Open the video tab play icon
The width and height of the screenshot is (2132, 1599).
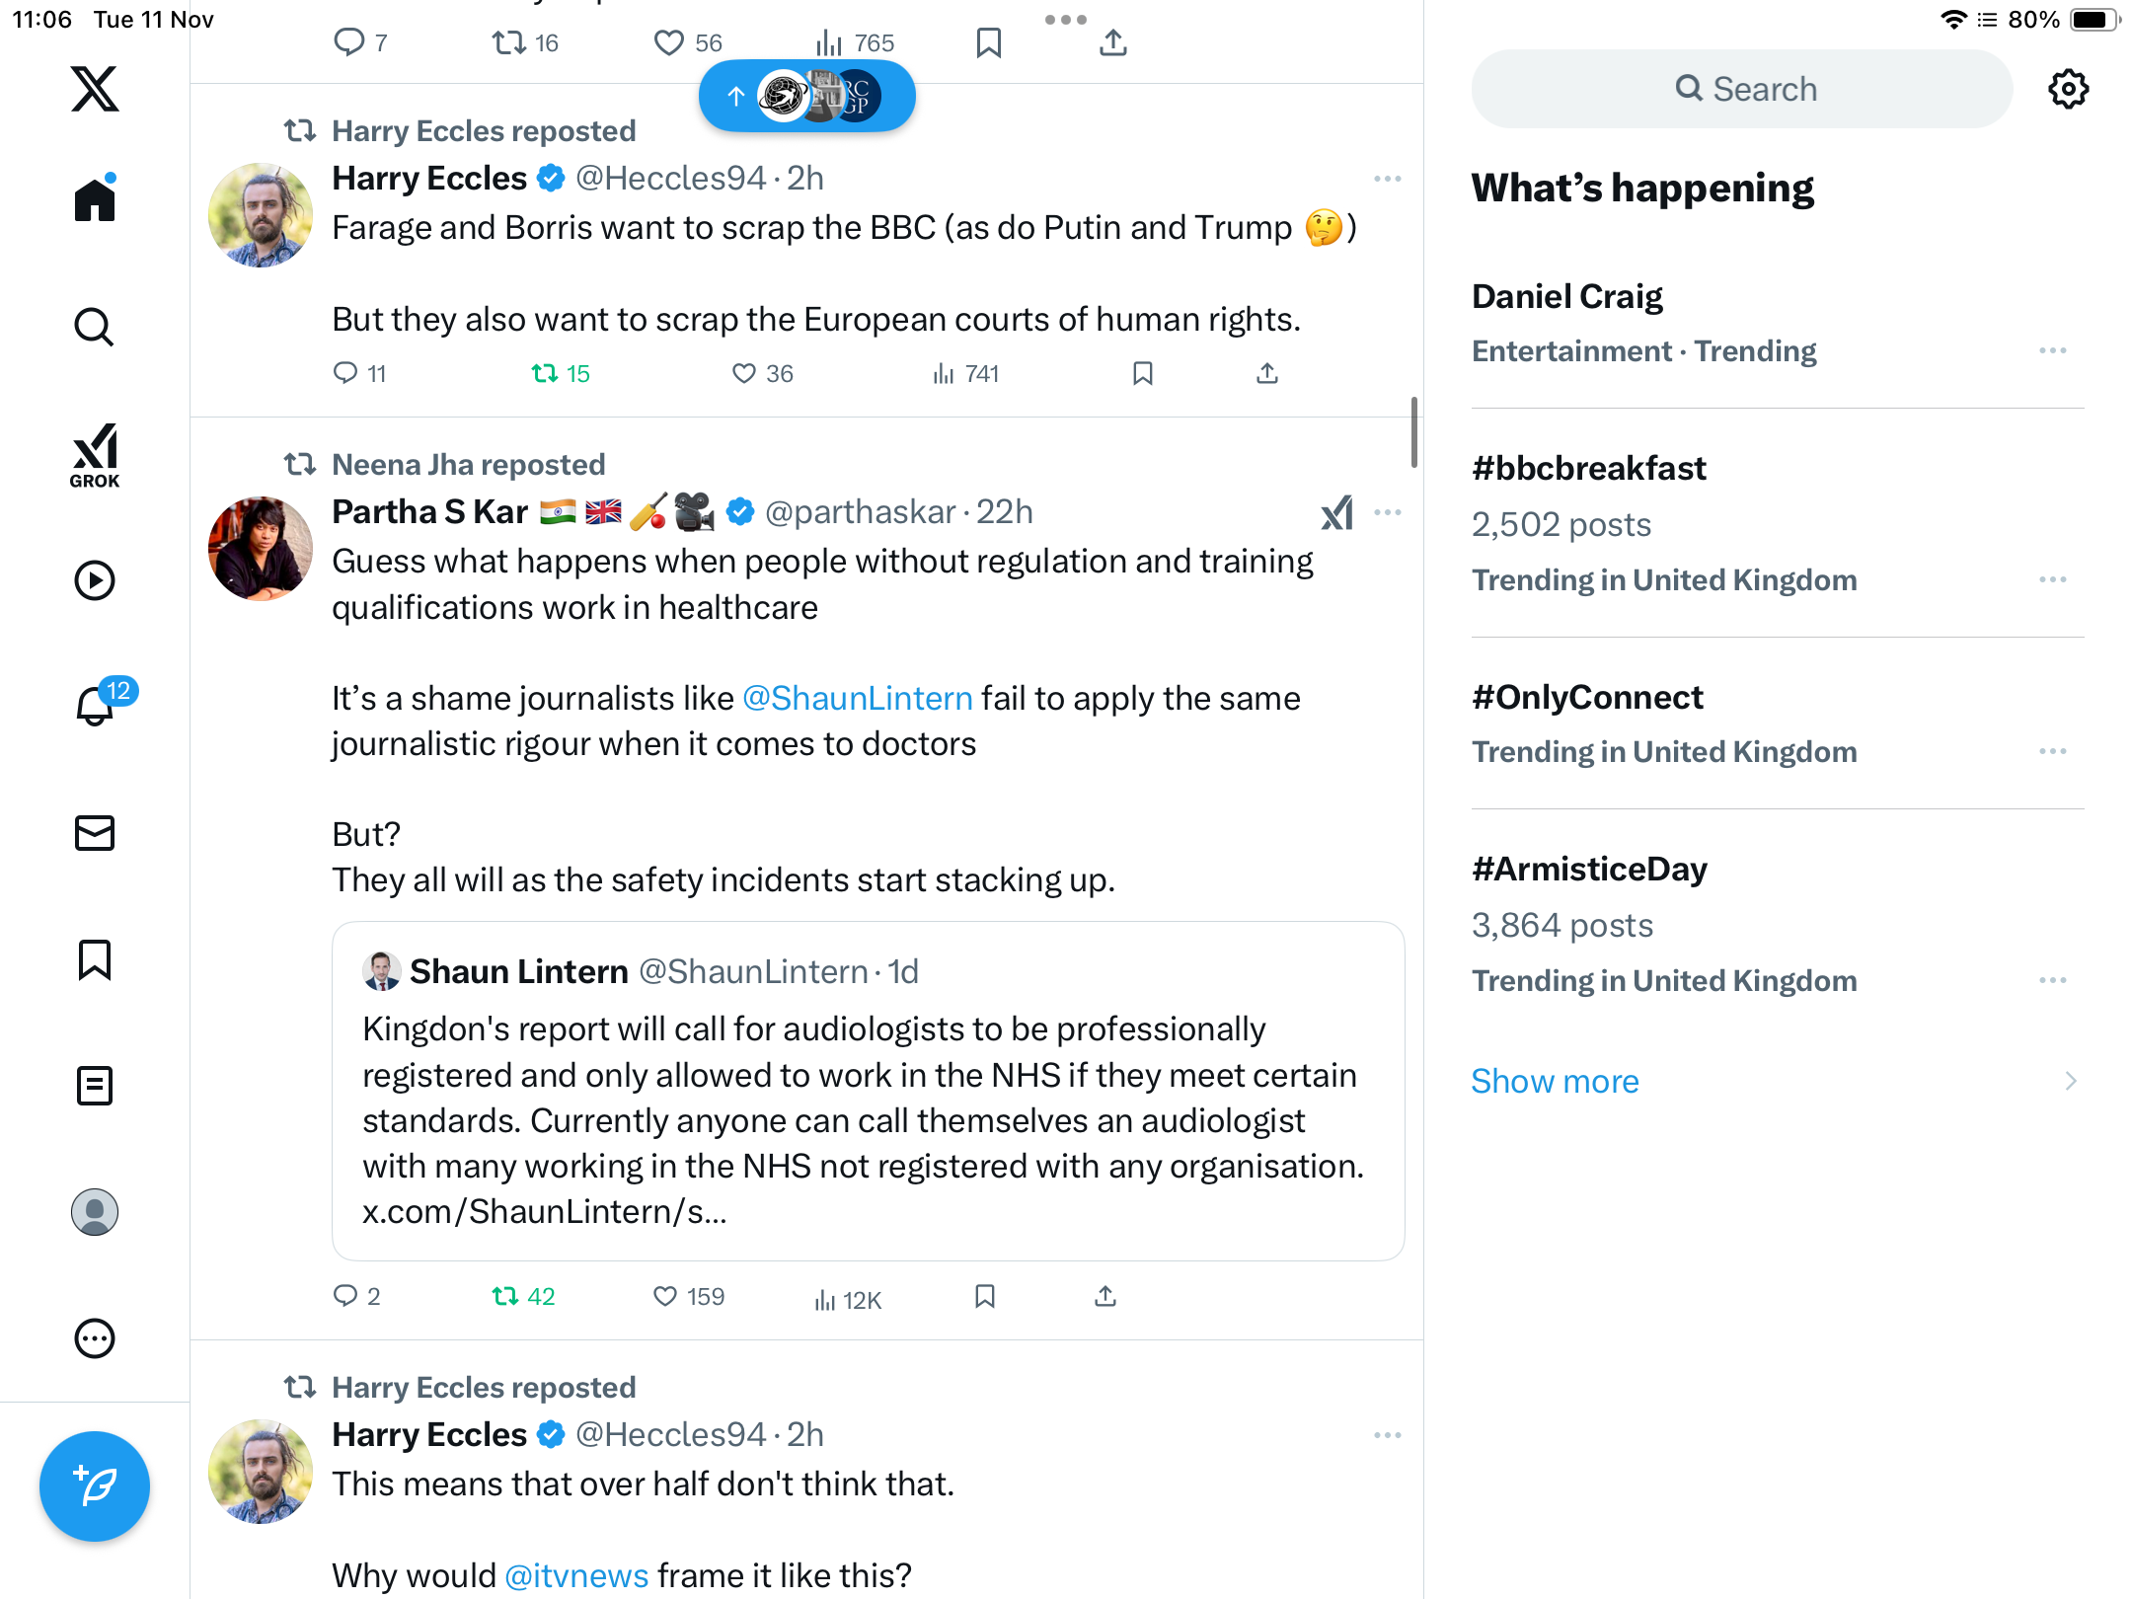pyautogui.click(x=95, y=580)
